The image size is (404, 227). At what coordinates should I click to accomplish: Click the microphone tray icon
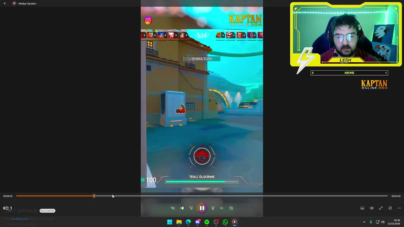(371, 222)
